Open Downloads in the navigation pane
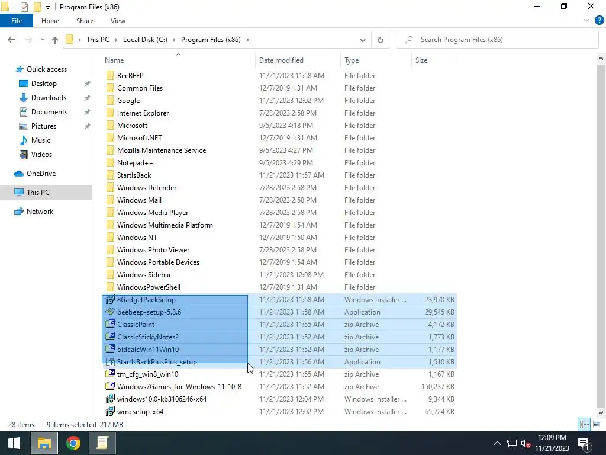 [49, 98]
